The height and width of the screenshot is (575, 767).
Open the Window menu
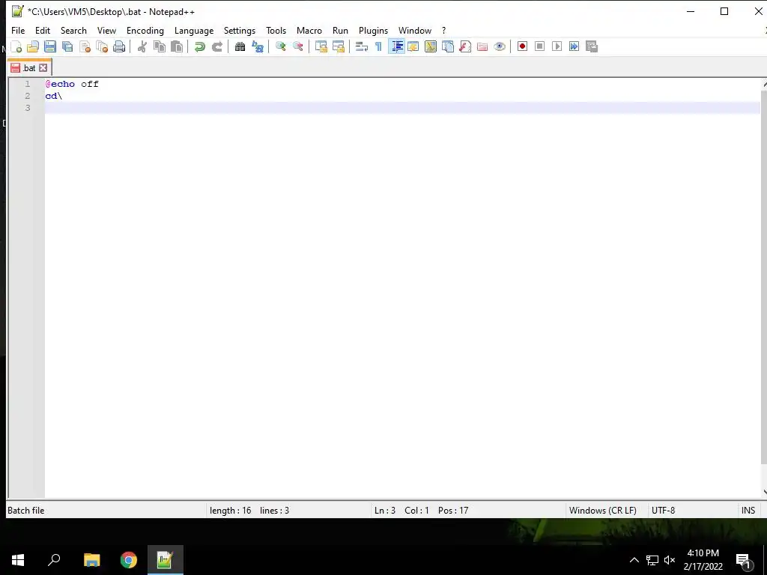pyautogui.click(x=415, y=30)
